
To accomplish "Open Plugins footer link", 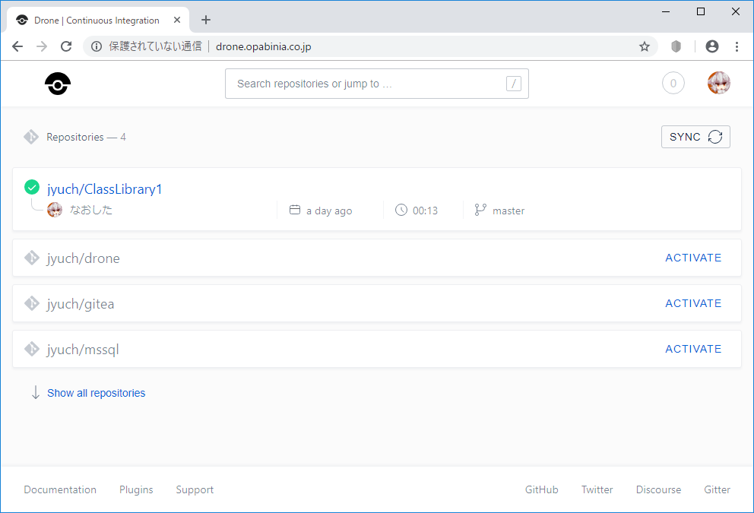I will pyautogui.click(x=136, y=489).
